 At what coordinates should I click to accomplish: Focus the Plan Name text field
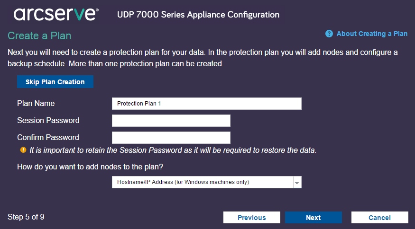click(x=206, y=104)
